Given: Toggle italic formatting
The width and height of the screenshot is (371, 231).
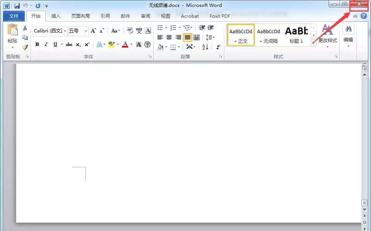Looking at the screenshot, I should click(x=45, y=44).
